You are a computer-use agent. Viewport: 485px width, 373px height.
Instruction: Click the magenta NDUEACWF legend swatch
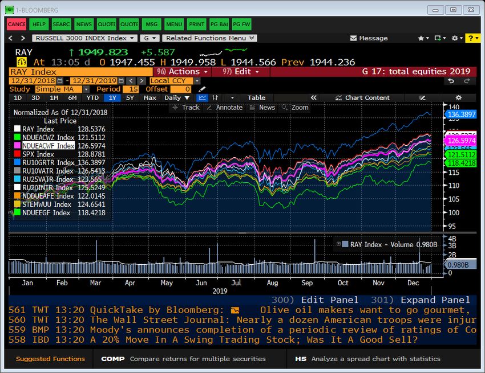point(17,145)
